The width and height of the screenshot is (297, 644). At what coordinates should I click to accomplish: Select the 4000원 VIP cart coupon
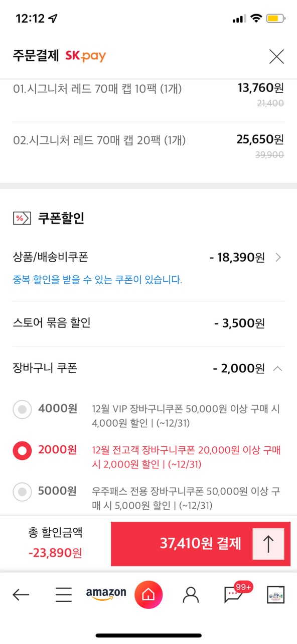tap(22, 410)
